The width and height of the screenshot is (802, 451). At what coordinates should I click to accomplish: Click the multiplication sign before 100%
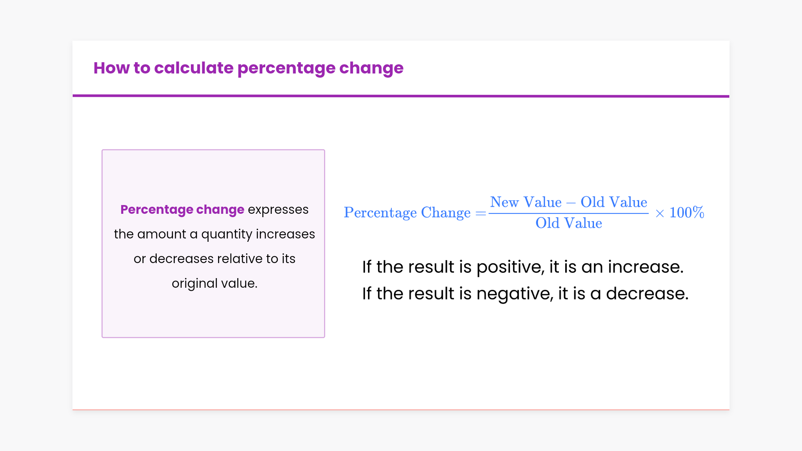tap(660, 213)
